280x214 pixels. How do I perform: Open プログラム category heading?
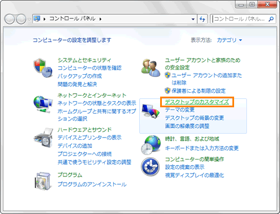pyautogui.click(x=70, y=175)
